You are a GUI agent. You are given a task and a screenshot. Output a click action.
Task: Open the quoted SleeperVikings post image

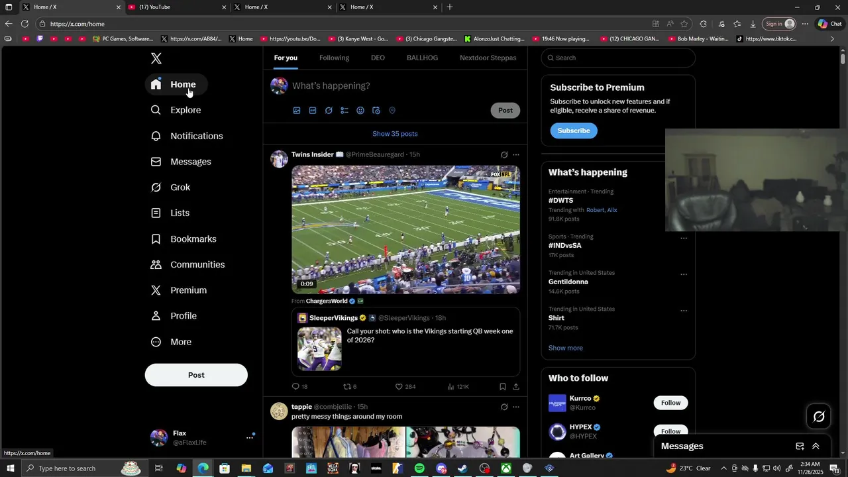[x=319, y=348]
